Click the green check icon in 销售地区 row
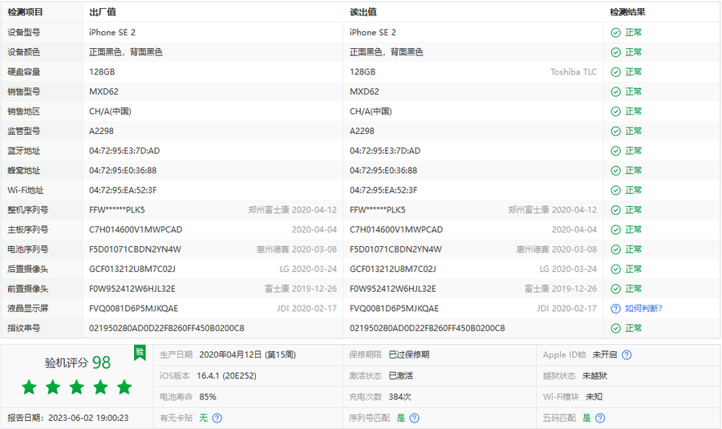 [x=615, y=111]
